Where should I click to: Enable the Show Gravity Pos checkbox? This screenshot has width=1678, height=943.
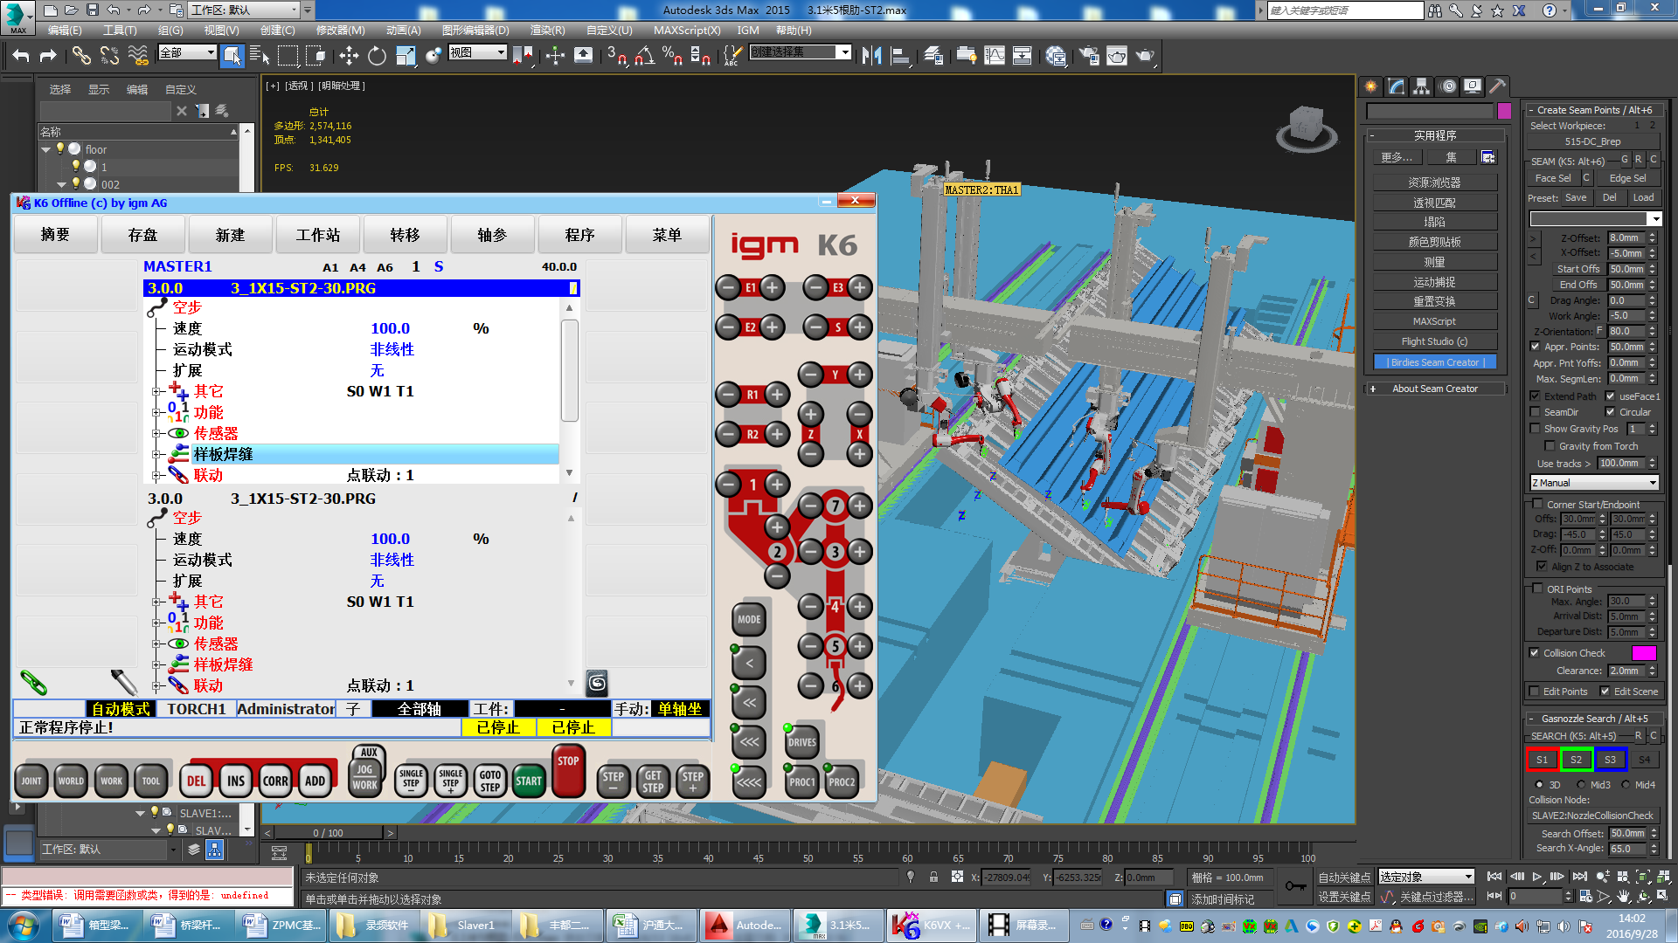tap(1535, 429)
